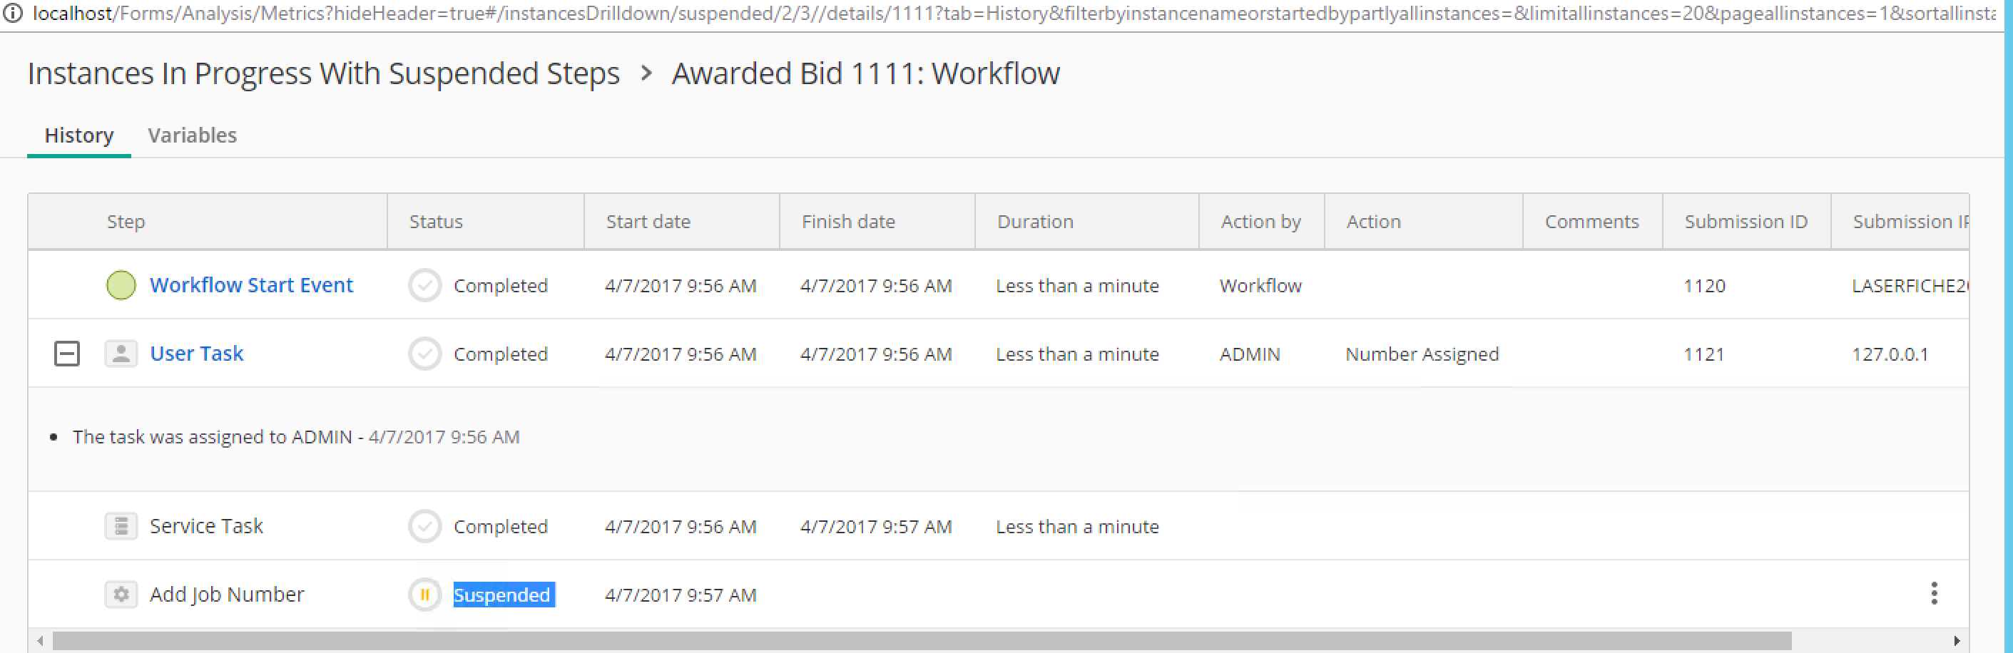Click the Completed checkmark for Service Task
Screen dimensions: 2013x653
point(425,526)
